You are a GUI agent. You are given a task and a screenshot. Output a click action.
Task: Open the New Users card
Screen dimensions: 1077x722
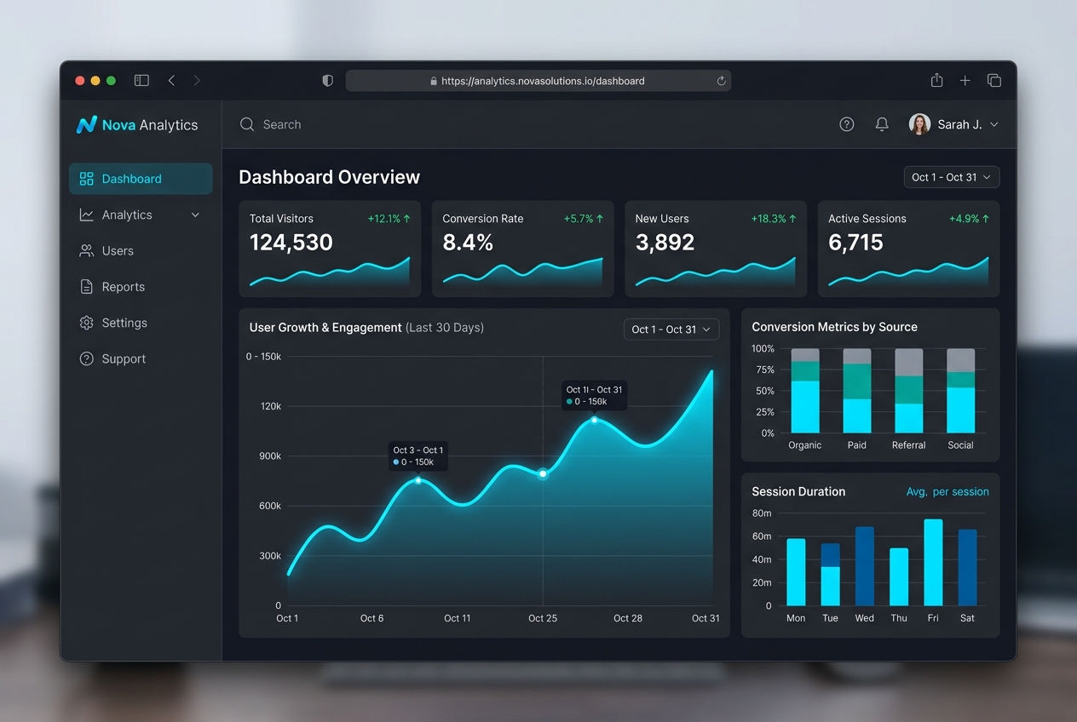coord(716,249)
